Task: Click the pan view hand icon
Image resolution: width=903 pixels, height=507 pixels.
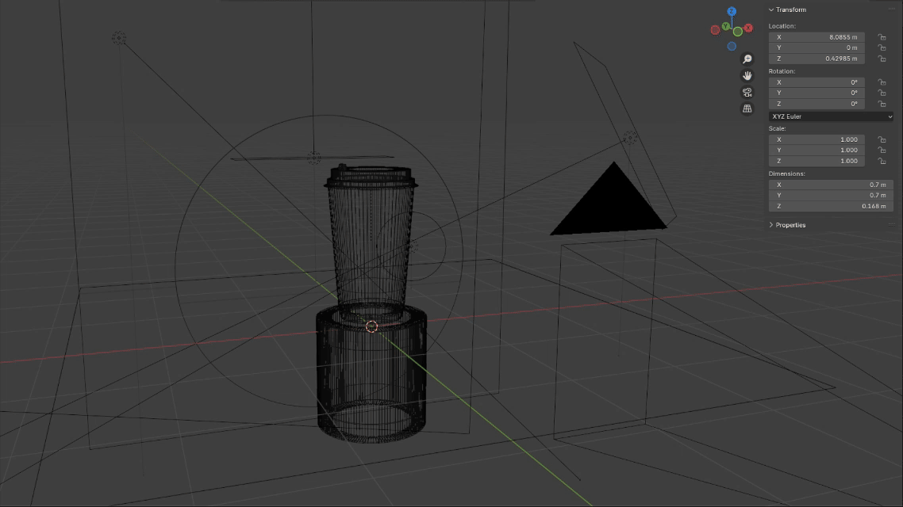Action: [x=747, y=76]
